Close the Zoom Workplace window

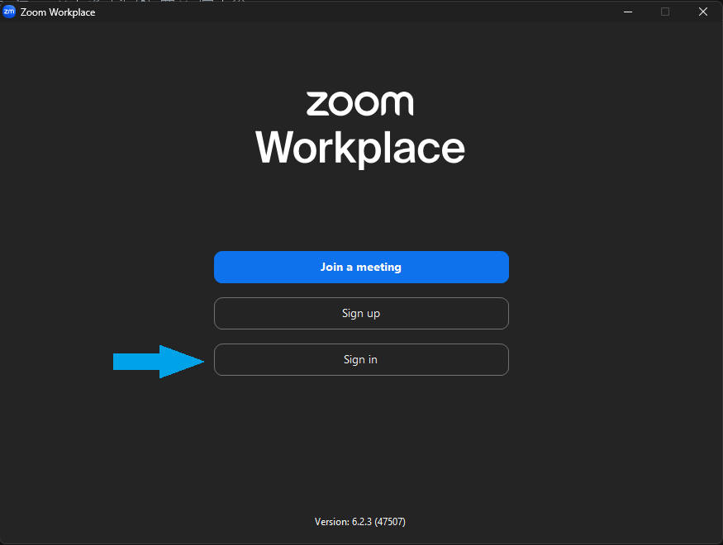[702, 12]
